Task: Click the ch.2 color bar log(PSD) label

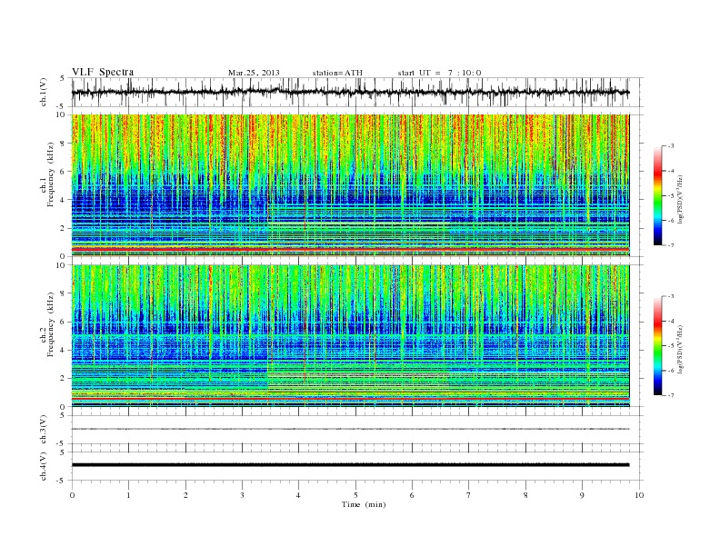Action: [681, 350]
